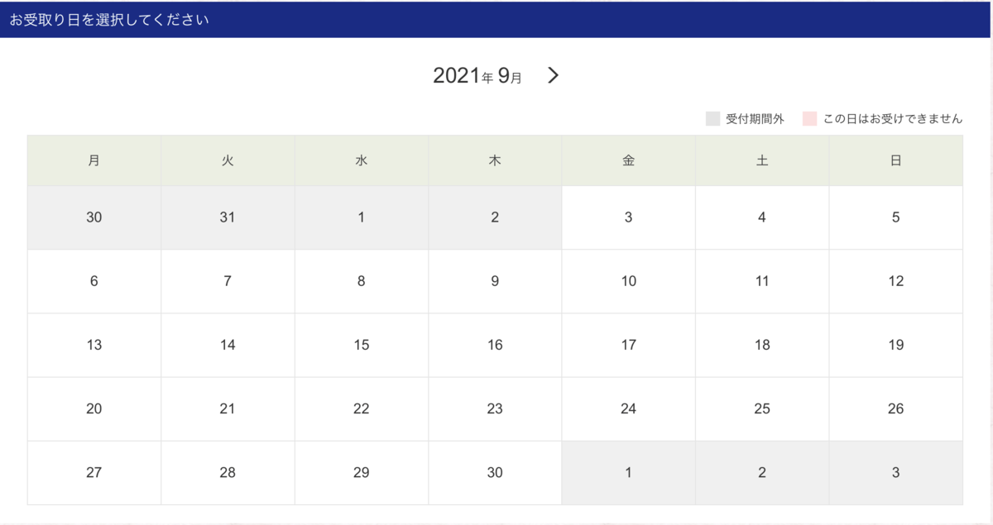The width and height of the screenshot is (993, 525).
Task: Select September 3 as pickup date
Action: (628, 217)
